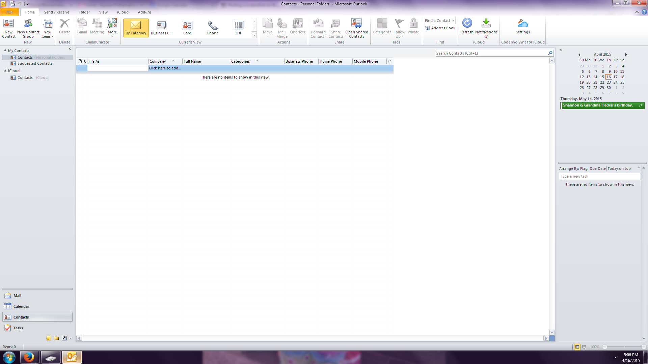This screenshot has height=364, width=648.
Task: Switch to the Folder tab
Action: pyautogui.click(x=84, y=12)
